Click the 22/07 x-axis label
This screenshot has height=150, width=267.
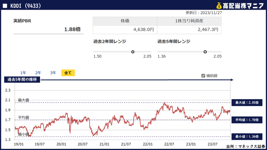tap(169, 144)
